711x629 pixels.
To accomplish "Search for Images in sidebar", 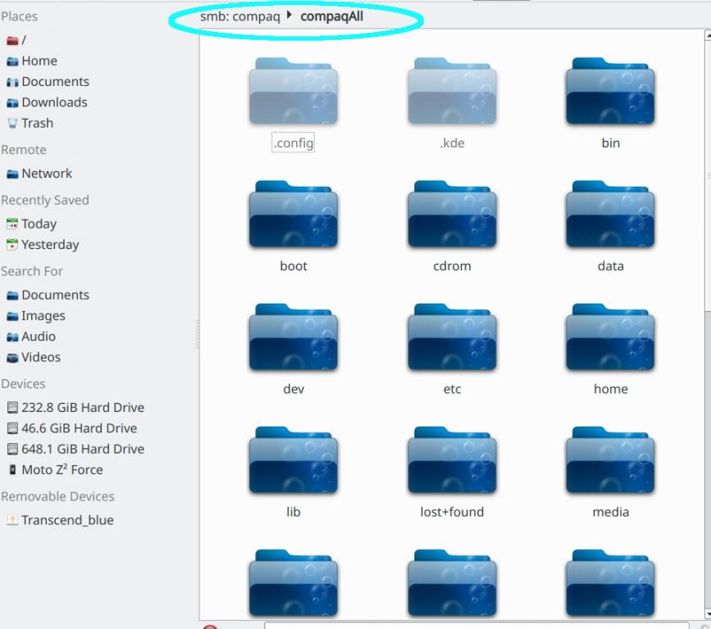I will pyautogui.click(x=43, y=316).
